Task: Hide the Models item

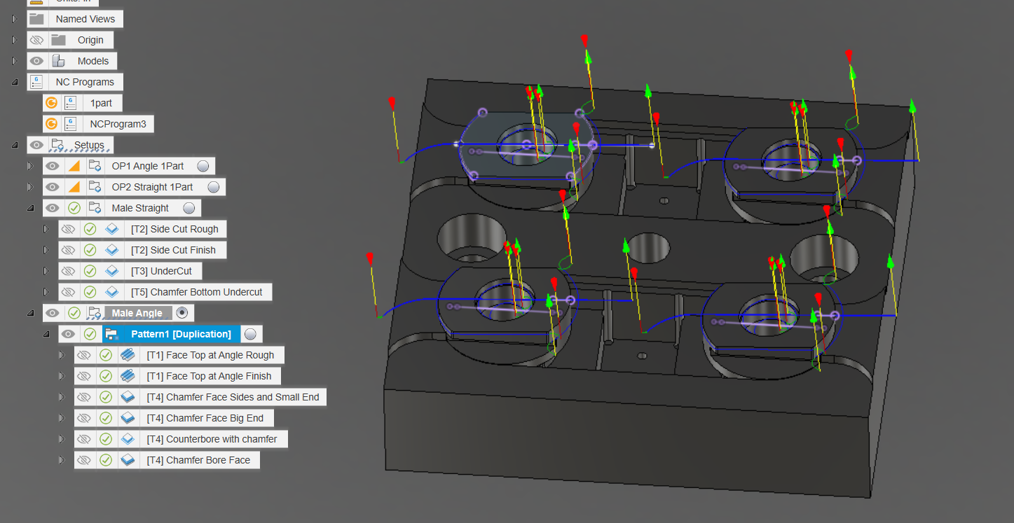Action: coord(36,61)
